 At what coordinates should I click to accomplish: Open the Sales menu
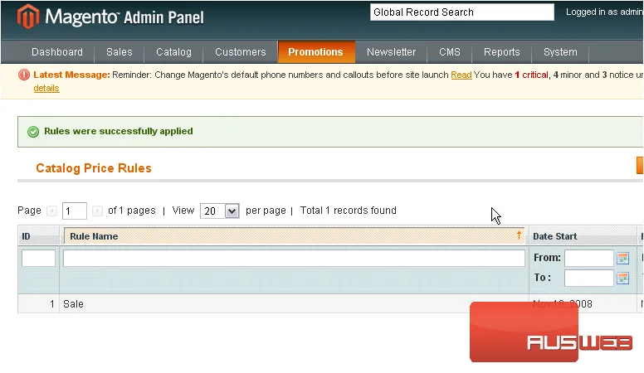coord(120,52)
